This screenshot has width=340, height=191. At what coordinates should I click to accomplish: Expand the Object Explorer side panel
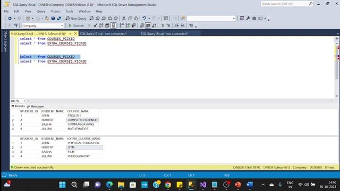5,41
